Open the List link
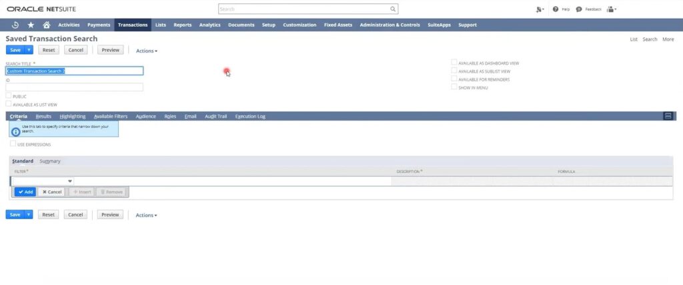This screenshot has width=683, height=285. coord(634,39)
